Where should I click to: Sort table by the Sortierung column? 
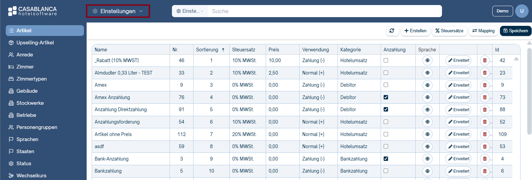(210, 50)
